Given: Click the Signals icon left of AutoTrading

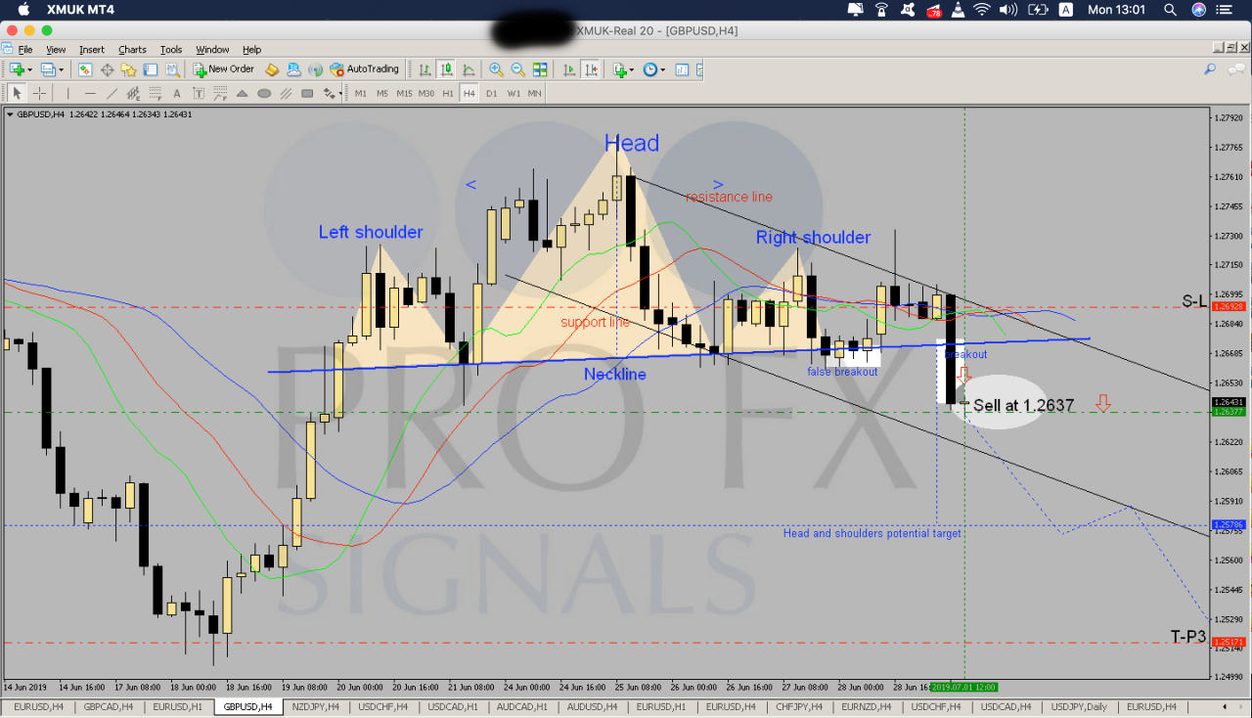Looking at the screenshot, I should coord(315,69).
